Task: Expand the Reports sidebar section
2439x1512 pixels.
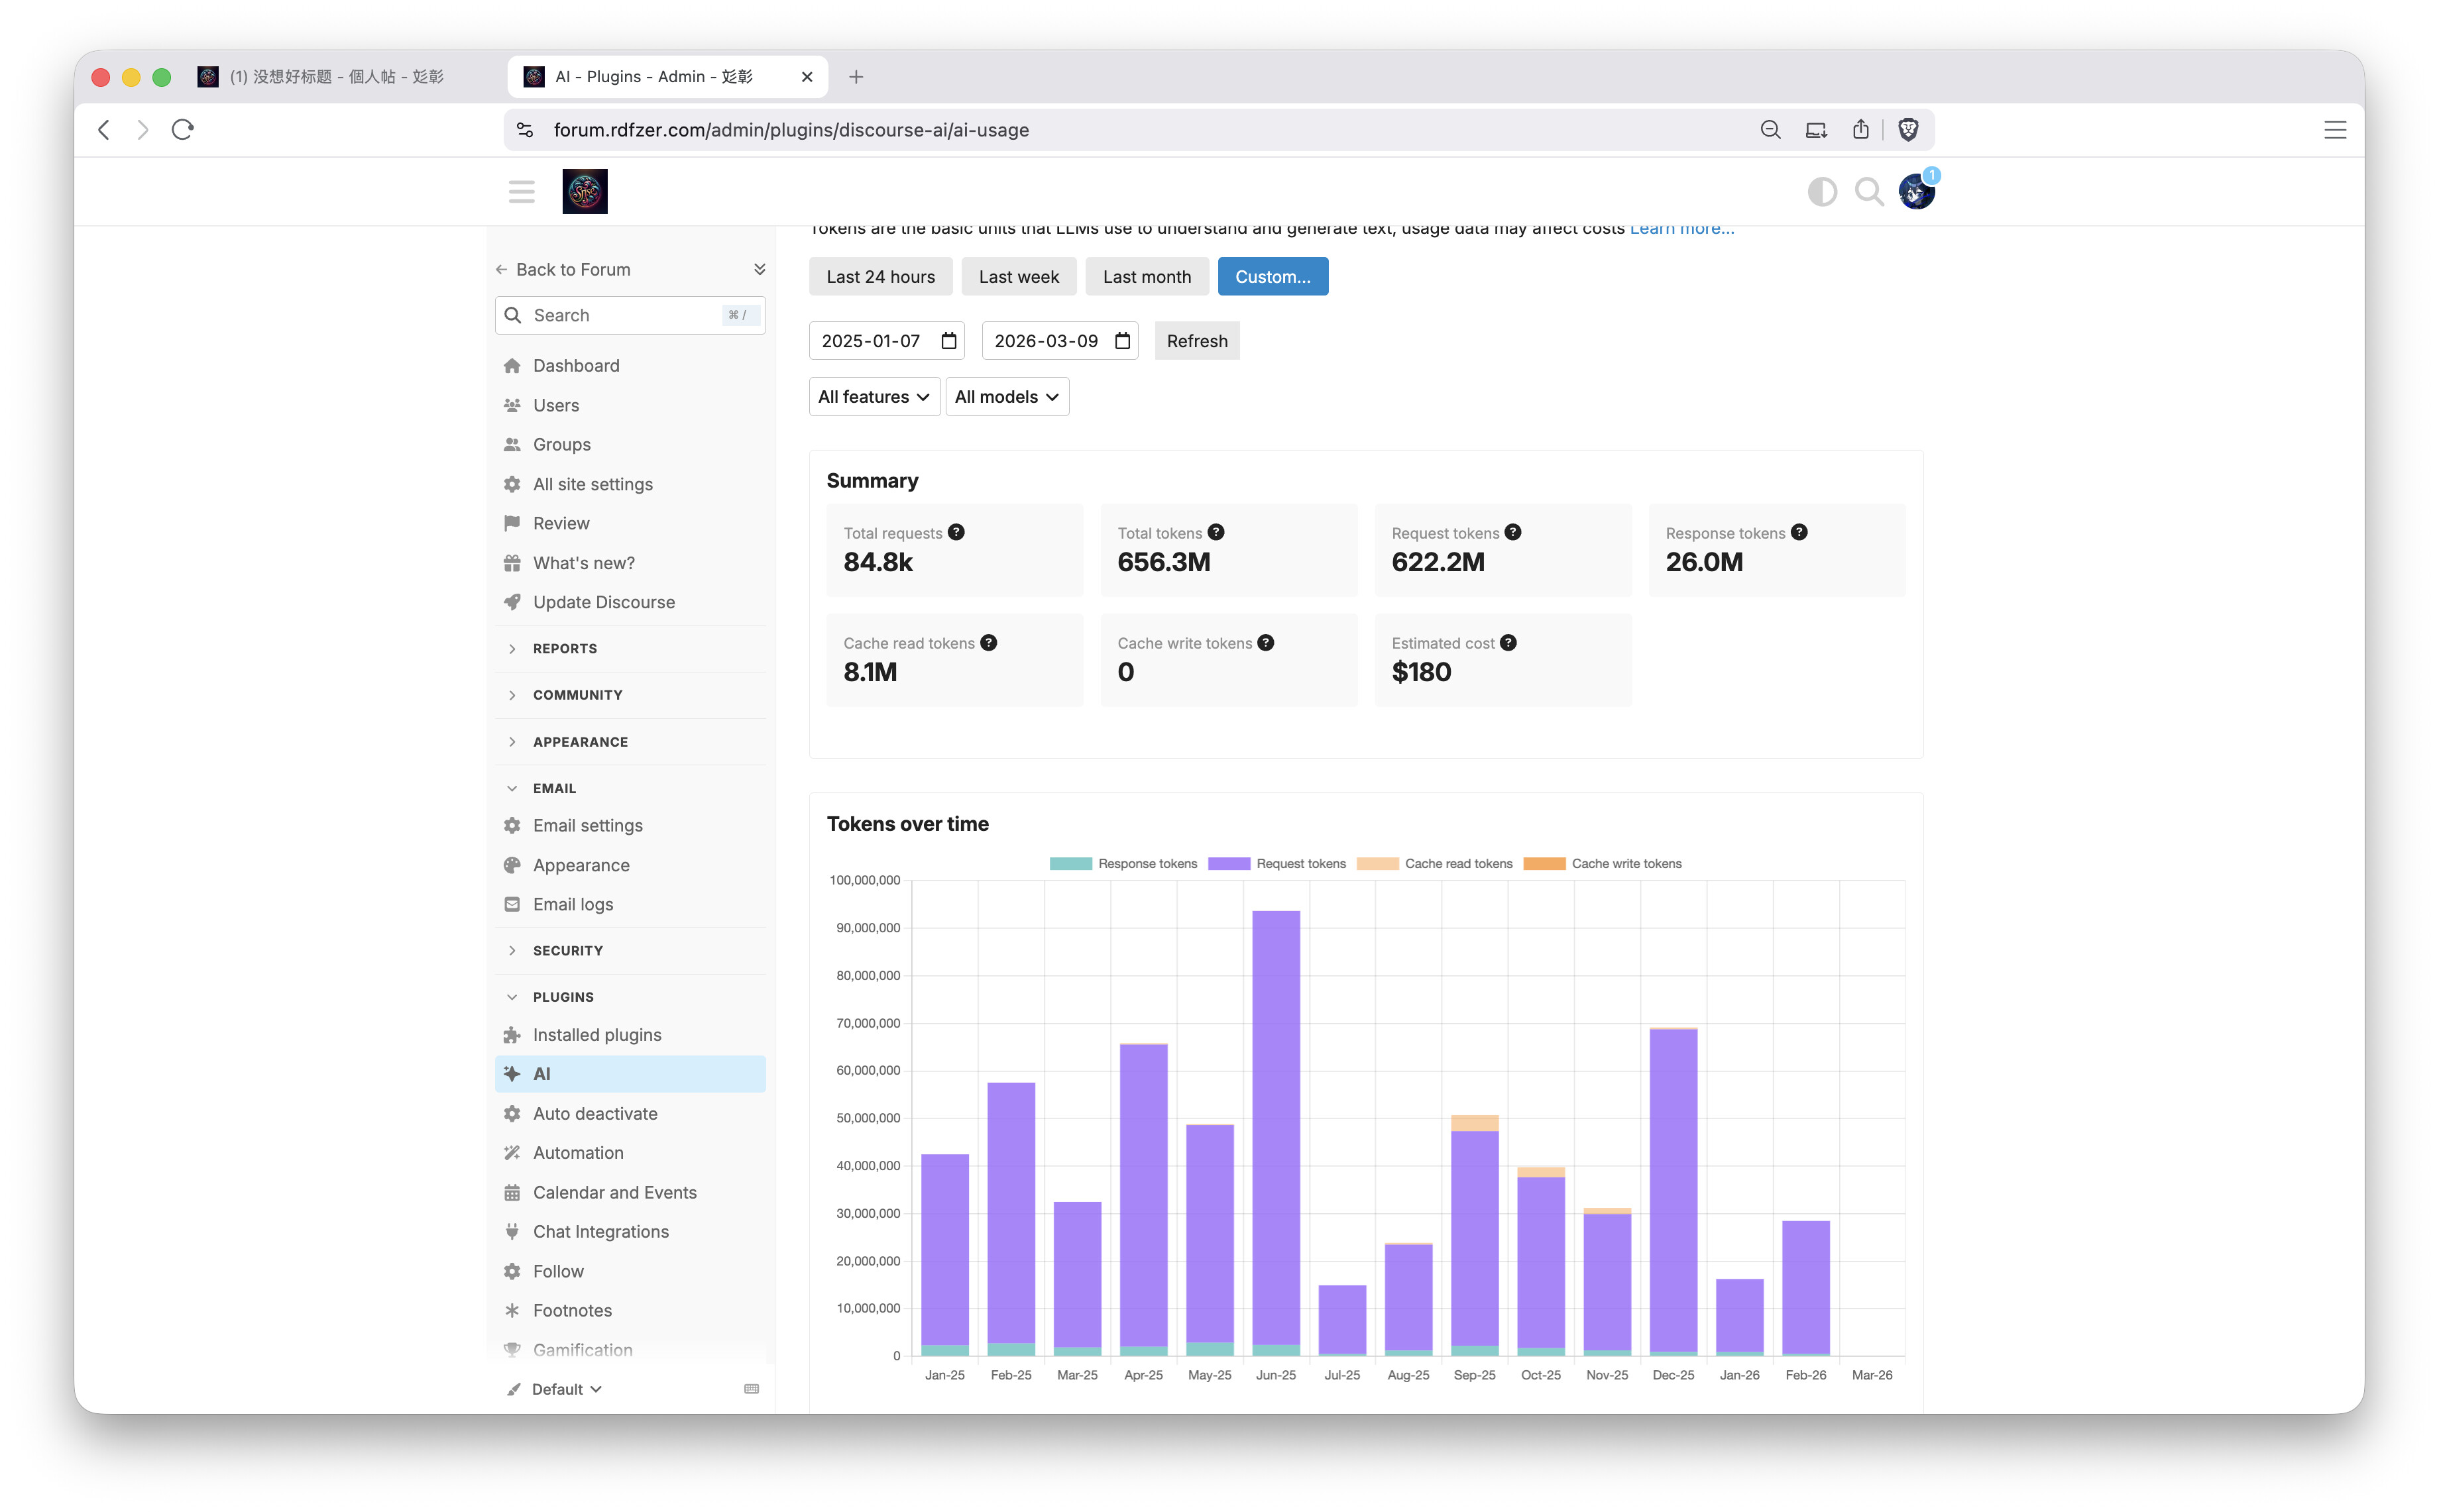Action: [564, 648]
